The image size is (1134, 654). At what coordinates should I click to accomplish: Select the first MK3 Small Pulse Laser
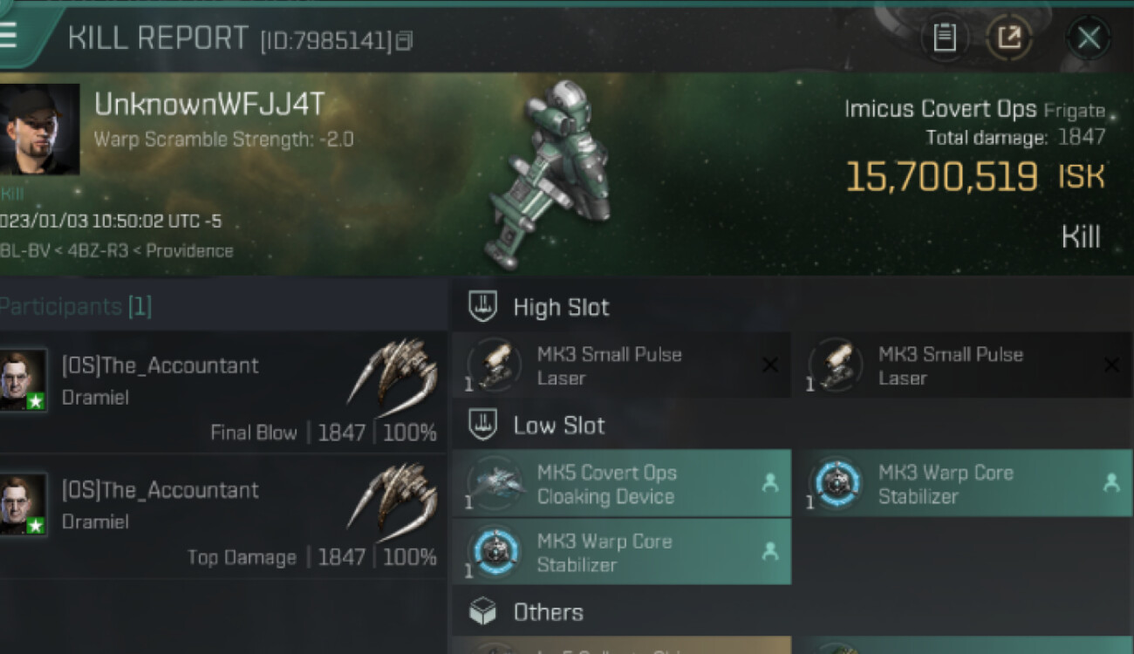tap(611, 366)
